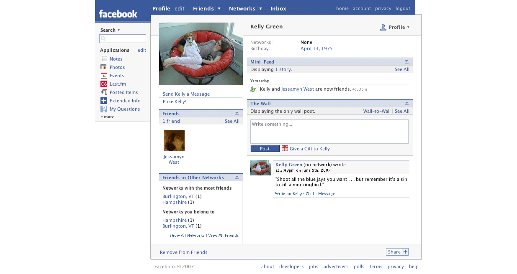Viewport: 517px width, 274px height.
Task: Click the My Questions icon
Action: click(104, 109)
